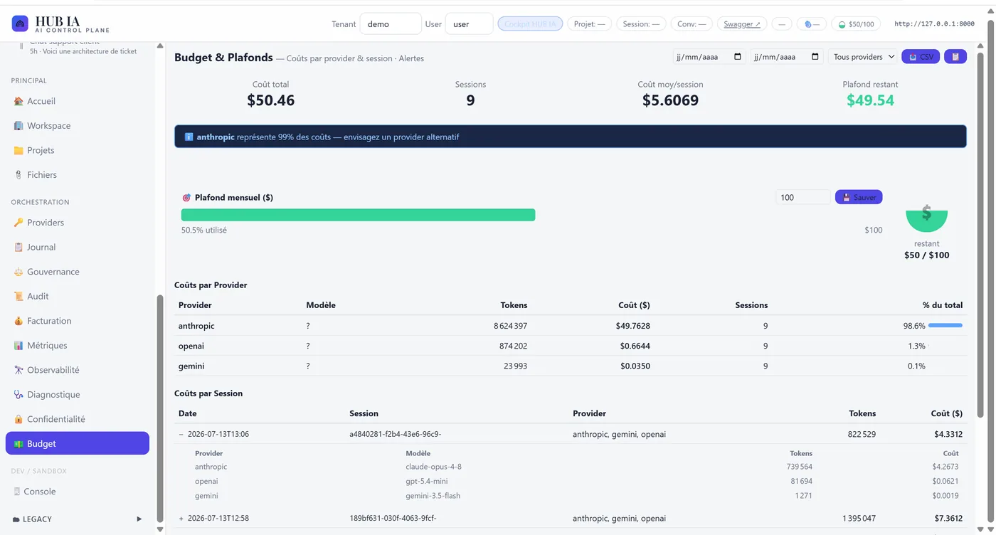The height and width of the screenshot is (535, 996).
Task: Open Projets via its folder icon
Action: (18, 150)
